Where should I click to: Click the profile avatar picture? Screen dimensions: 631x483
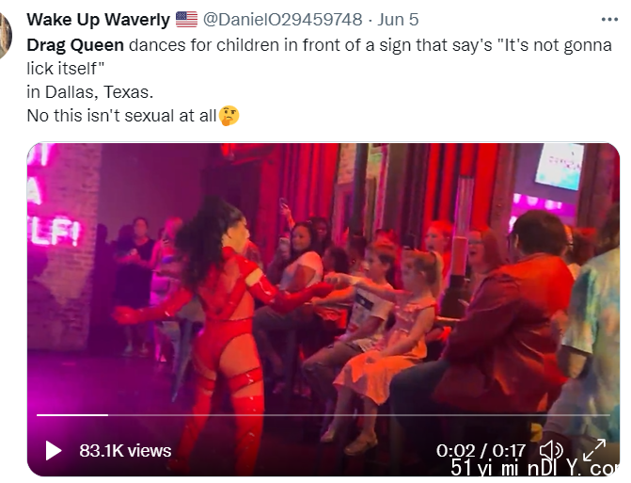[5, 36]
